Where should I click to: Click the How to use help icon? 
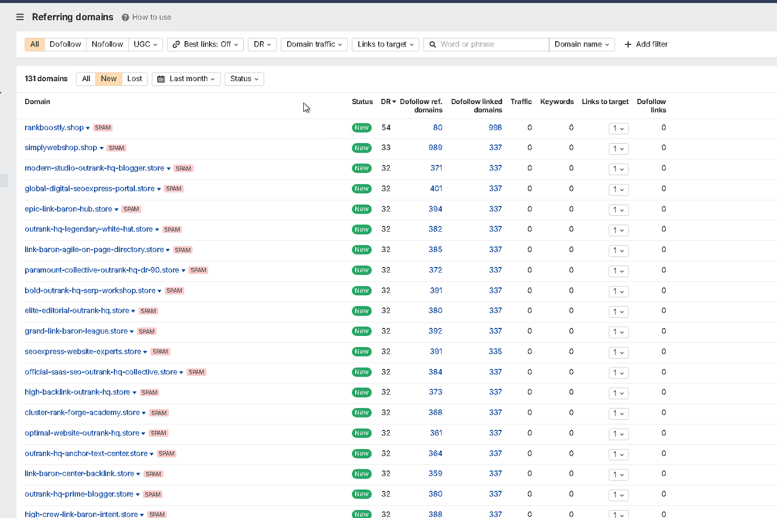[x=125, y=17]
